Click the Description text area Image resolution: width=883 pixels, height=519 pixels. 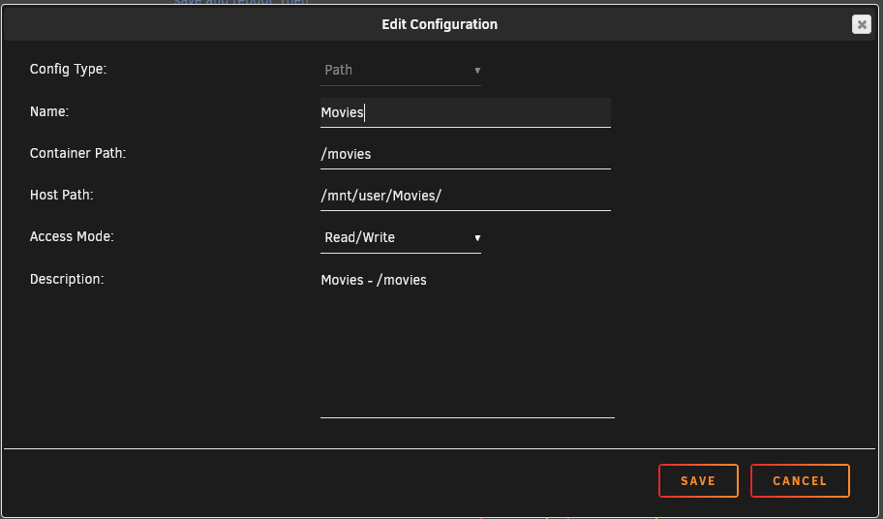[468, 343]
